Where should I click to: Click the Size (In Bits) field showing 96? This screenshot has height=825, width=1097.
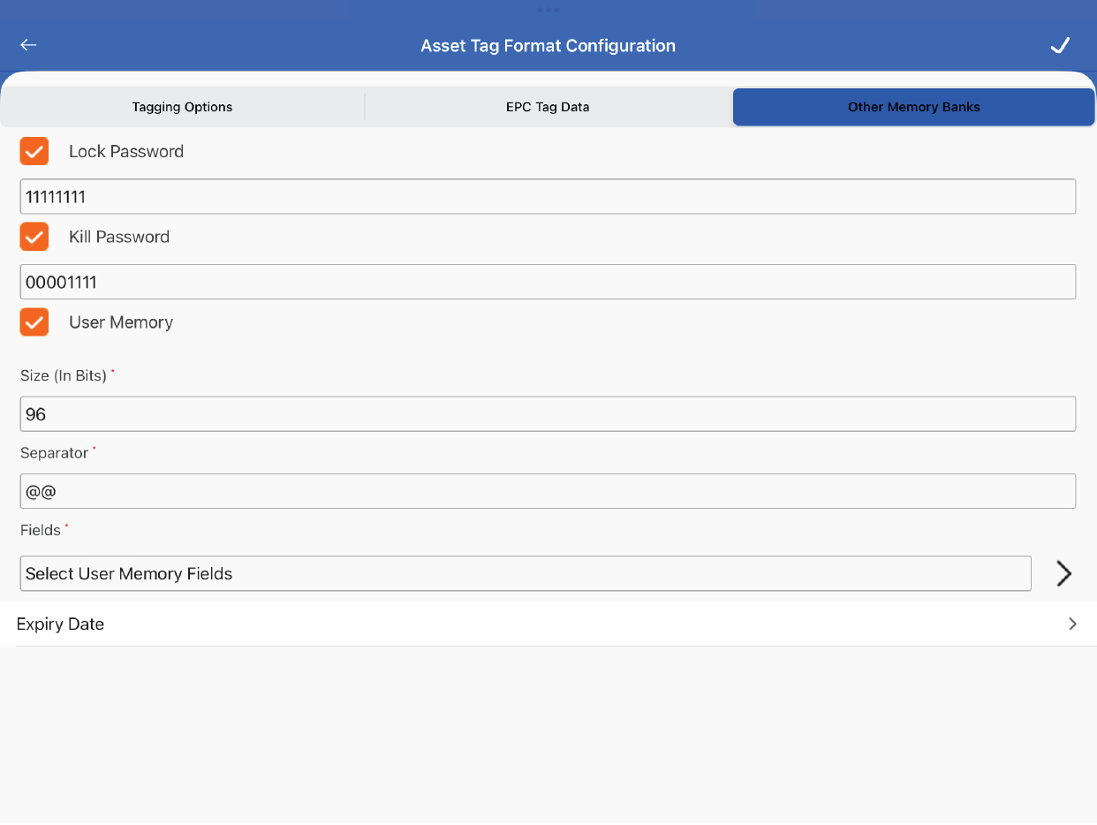[548, 413]
